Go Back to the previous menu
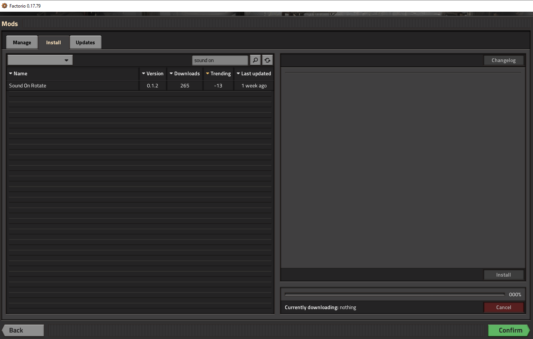Image resolution: width=533 pixels, height=339 pixels. (x=23, y=330)
